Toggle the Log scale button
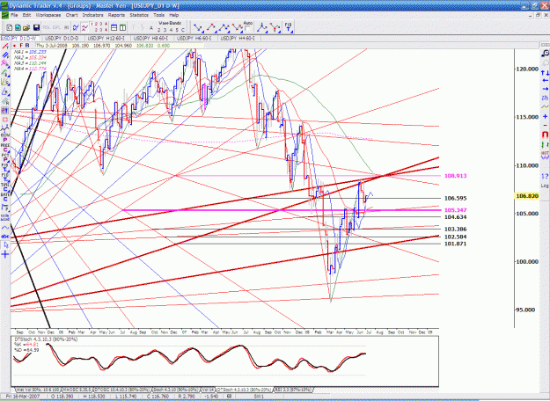Screen dimensions: 550x401 pyautogui.click(x=545, y=185)
